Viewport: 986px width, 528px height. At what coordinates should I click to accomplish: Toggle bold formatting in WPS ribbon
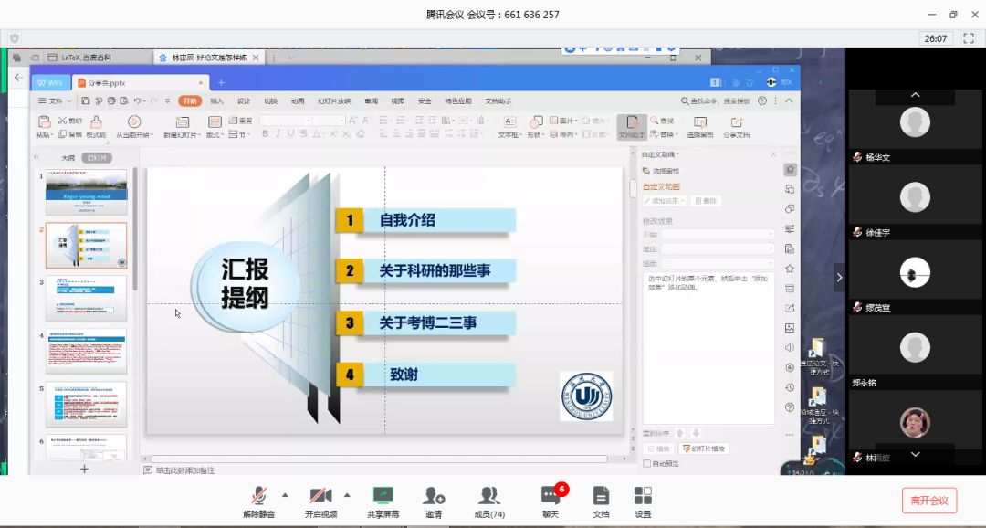(266, 133)
